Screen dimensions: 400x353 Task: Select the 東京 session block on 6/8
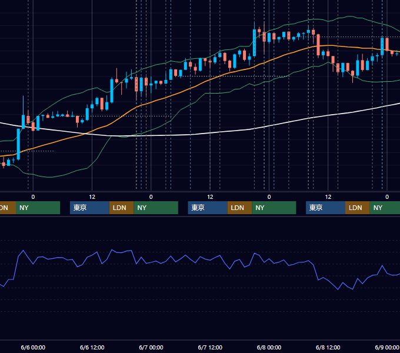pos(325,208)
